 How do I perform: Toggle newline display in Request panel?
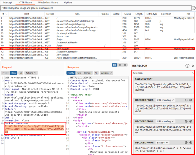coord(21,73)
